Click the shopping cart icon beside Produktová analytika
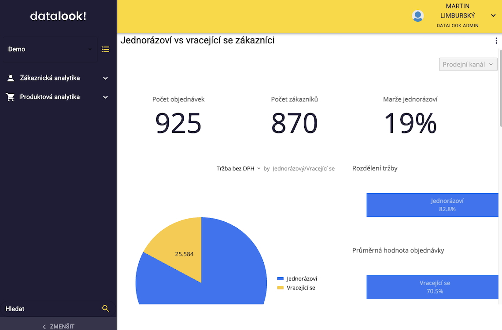 [11, 97]
